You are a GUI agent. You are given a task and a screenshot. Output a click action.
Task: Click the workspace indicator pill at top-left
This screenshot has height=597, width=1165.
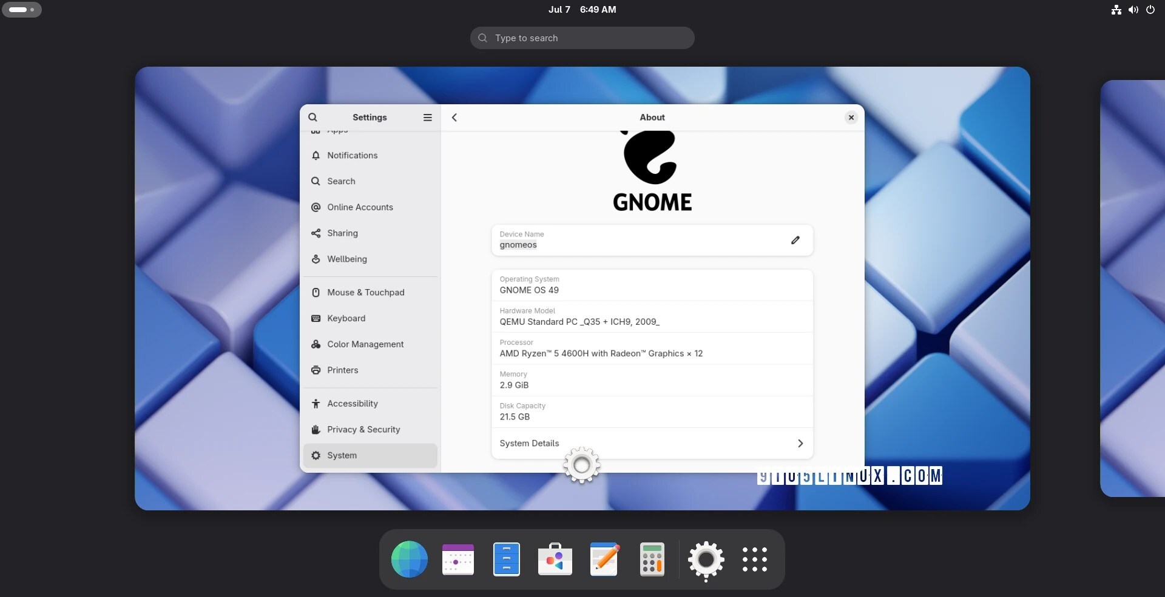coord(22,10)
